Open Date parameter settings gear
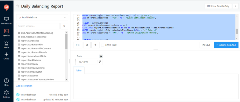Screen dimensions: 240x102 click(101, 56)
